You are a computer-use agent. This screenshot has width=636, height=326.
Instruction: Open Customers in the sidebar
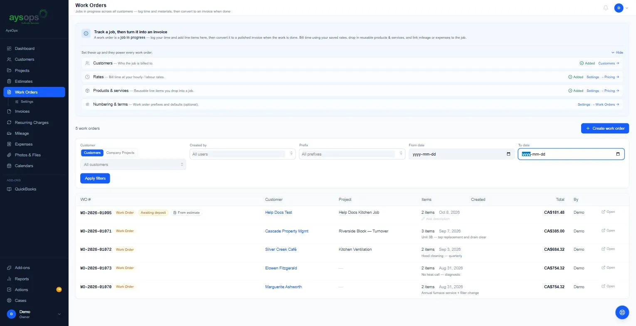(x=34, y=59)
